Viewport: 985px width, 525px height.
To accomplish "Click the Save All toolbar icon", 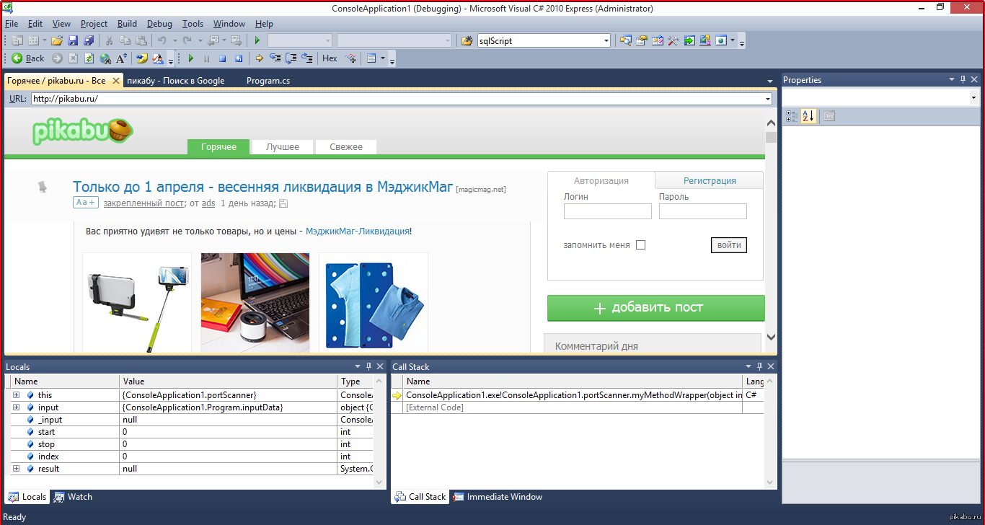I will click(89, 41).
